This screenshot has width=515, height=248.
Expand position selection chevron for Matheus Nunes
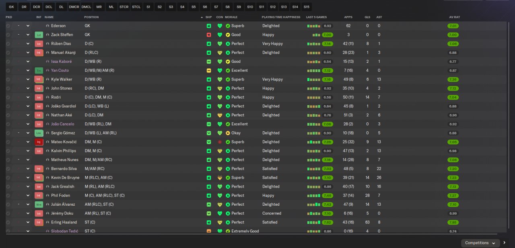click(x=28, y=160)
